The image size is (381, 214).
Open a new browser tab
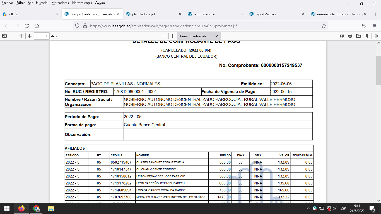tap(375, 14)
